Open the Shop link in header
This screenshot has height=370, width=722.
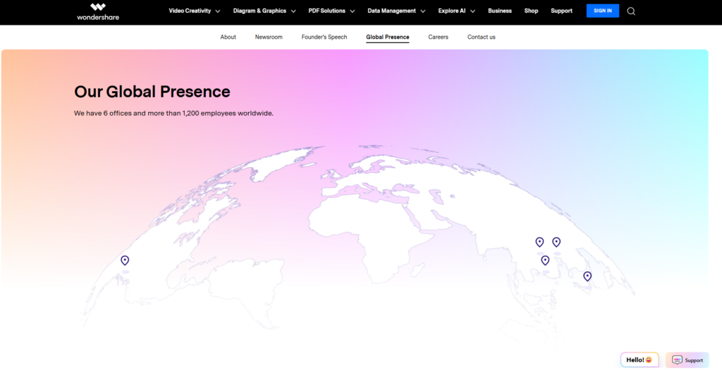tap(531, 11)
